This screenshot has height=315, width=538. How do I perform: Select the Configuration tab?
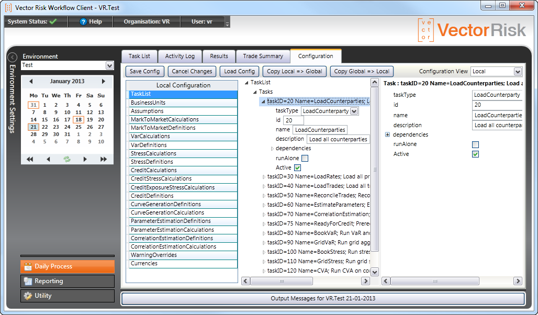pos(316,57)
